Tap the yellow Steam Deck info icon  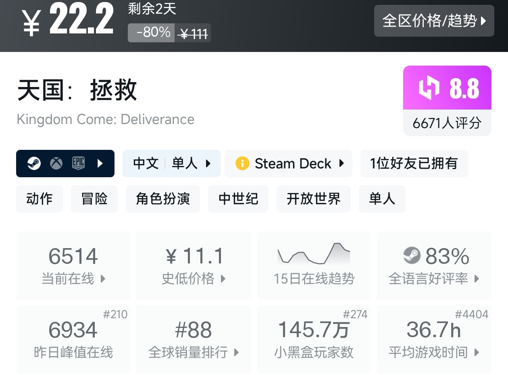pyautogui.click(x=242, y=164)
